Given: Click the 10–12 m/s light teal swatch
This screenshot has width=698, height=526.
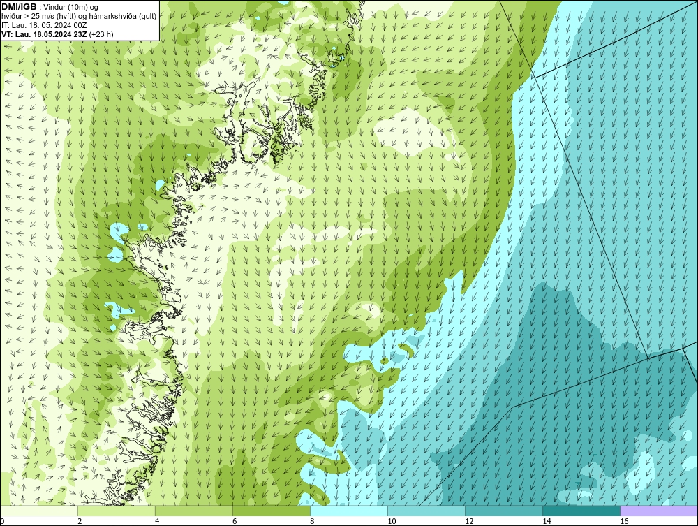Looking at the screenshot, I should (426, 511).
